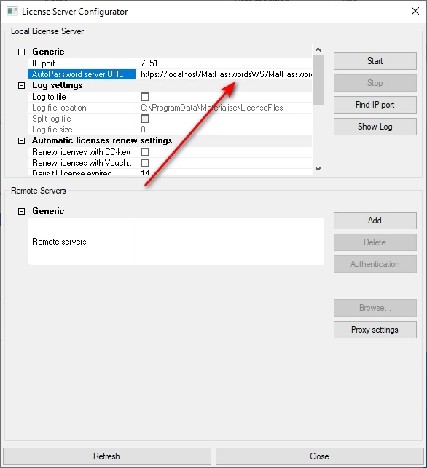This screenshot has height=468, width=427.
Task: Click the License Server Configurator title icon
Action: pyautogui.click(x=12, y=12)
